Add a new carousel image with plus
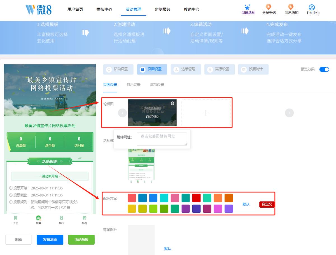The width and height of the screenshot is (336, 255). (206, 113)
